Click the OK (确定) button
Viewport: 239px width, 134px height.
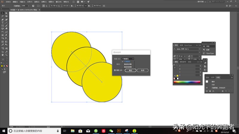pyautogui.click(x=131, y=70)
